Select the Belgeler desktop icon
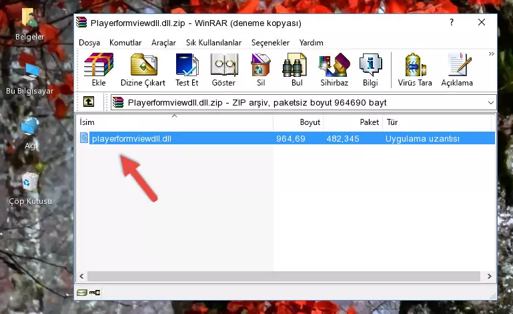Image resolution: width=513 pixels, height=314 pixels. (29, 25)
